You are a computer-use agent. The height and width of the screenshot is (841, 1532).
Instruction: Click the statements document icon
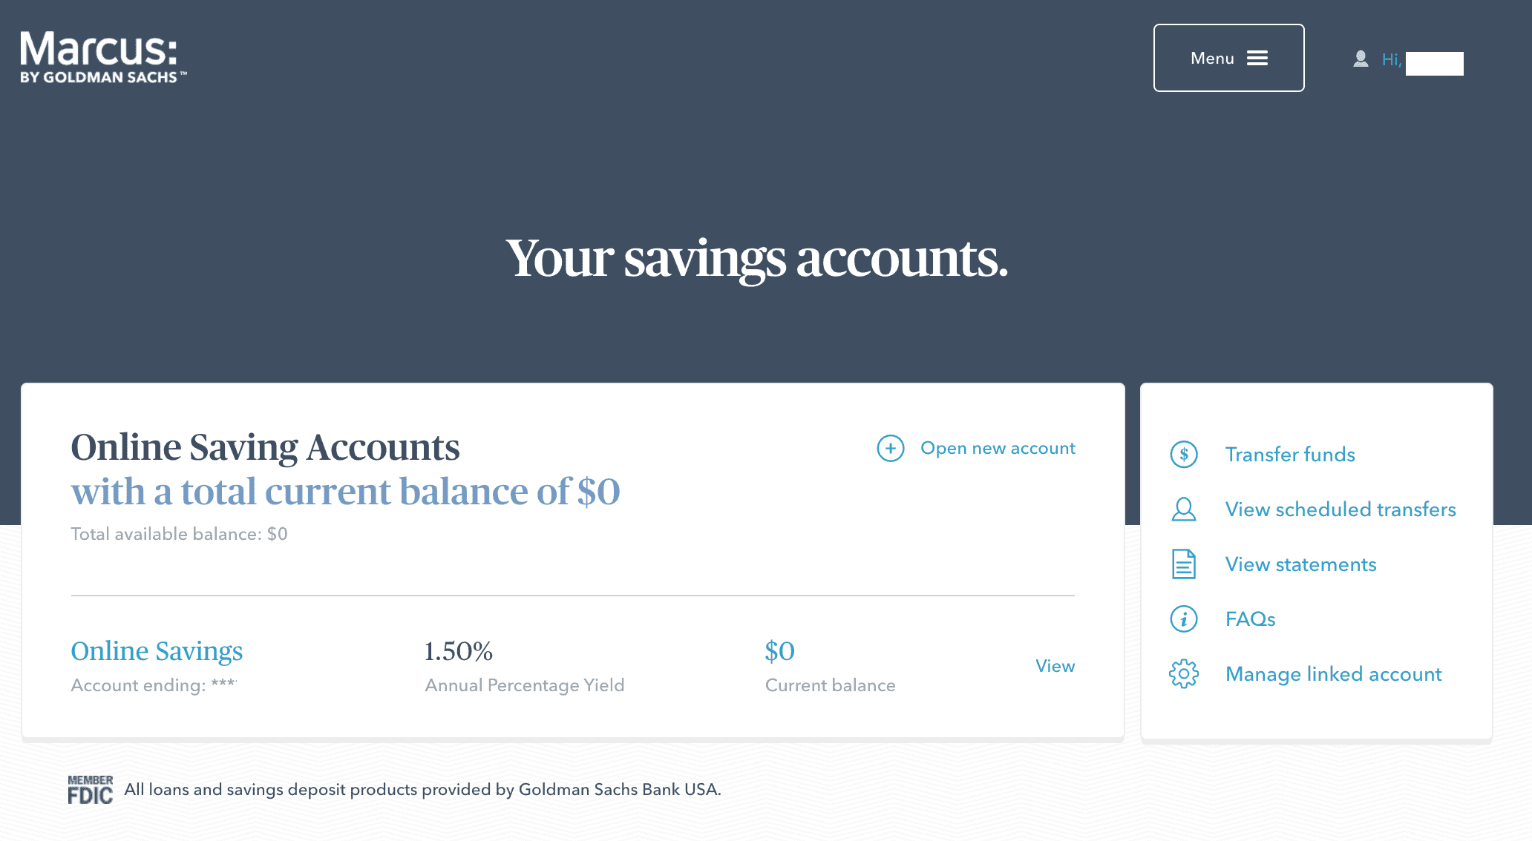point(1184,564)
